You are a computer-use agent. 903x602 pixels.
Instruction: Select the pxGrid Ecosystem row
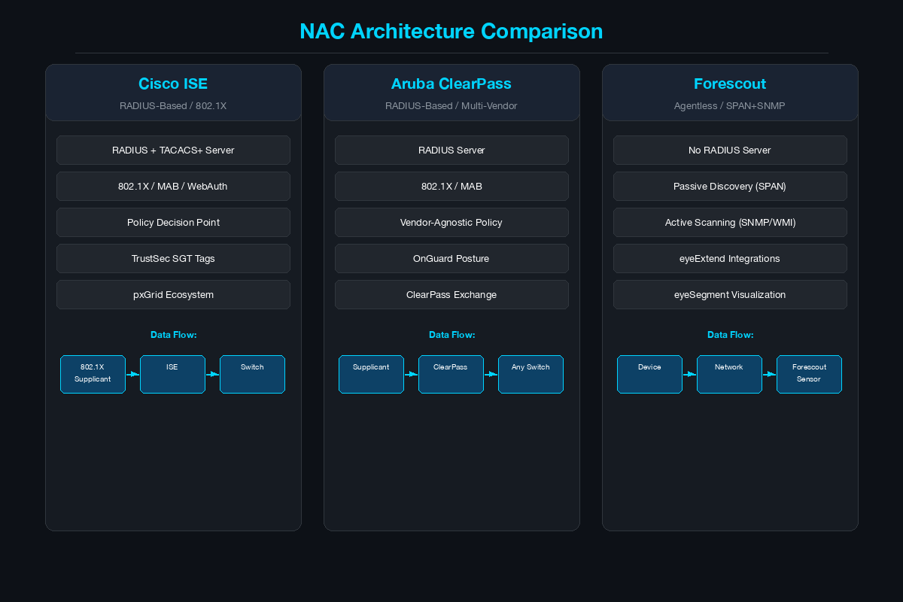point(173,294)
